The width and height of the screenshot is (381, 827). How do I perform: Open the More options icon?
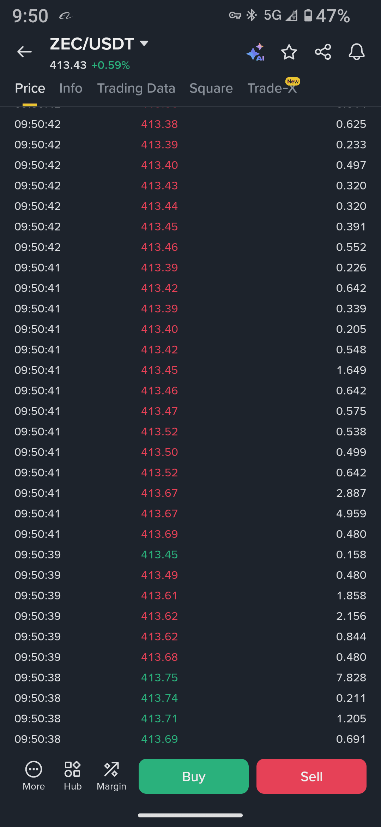(34, 776)
